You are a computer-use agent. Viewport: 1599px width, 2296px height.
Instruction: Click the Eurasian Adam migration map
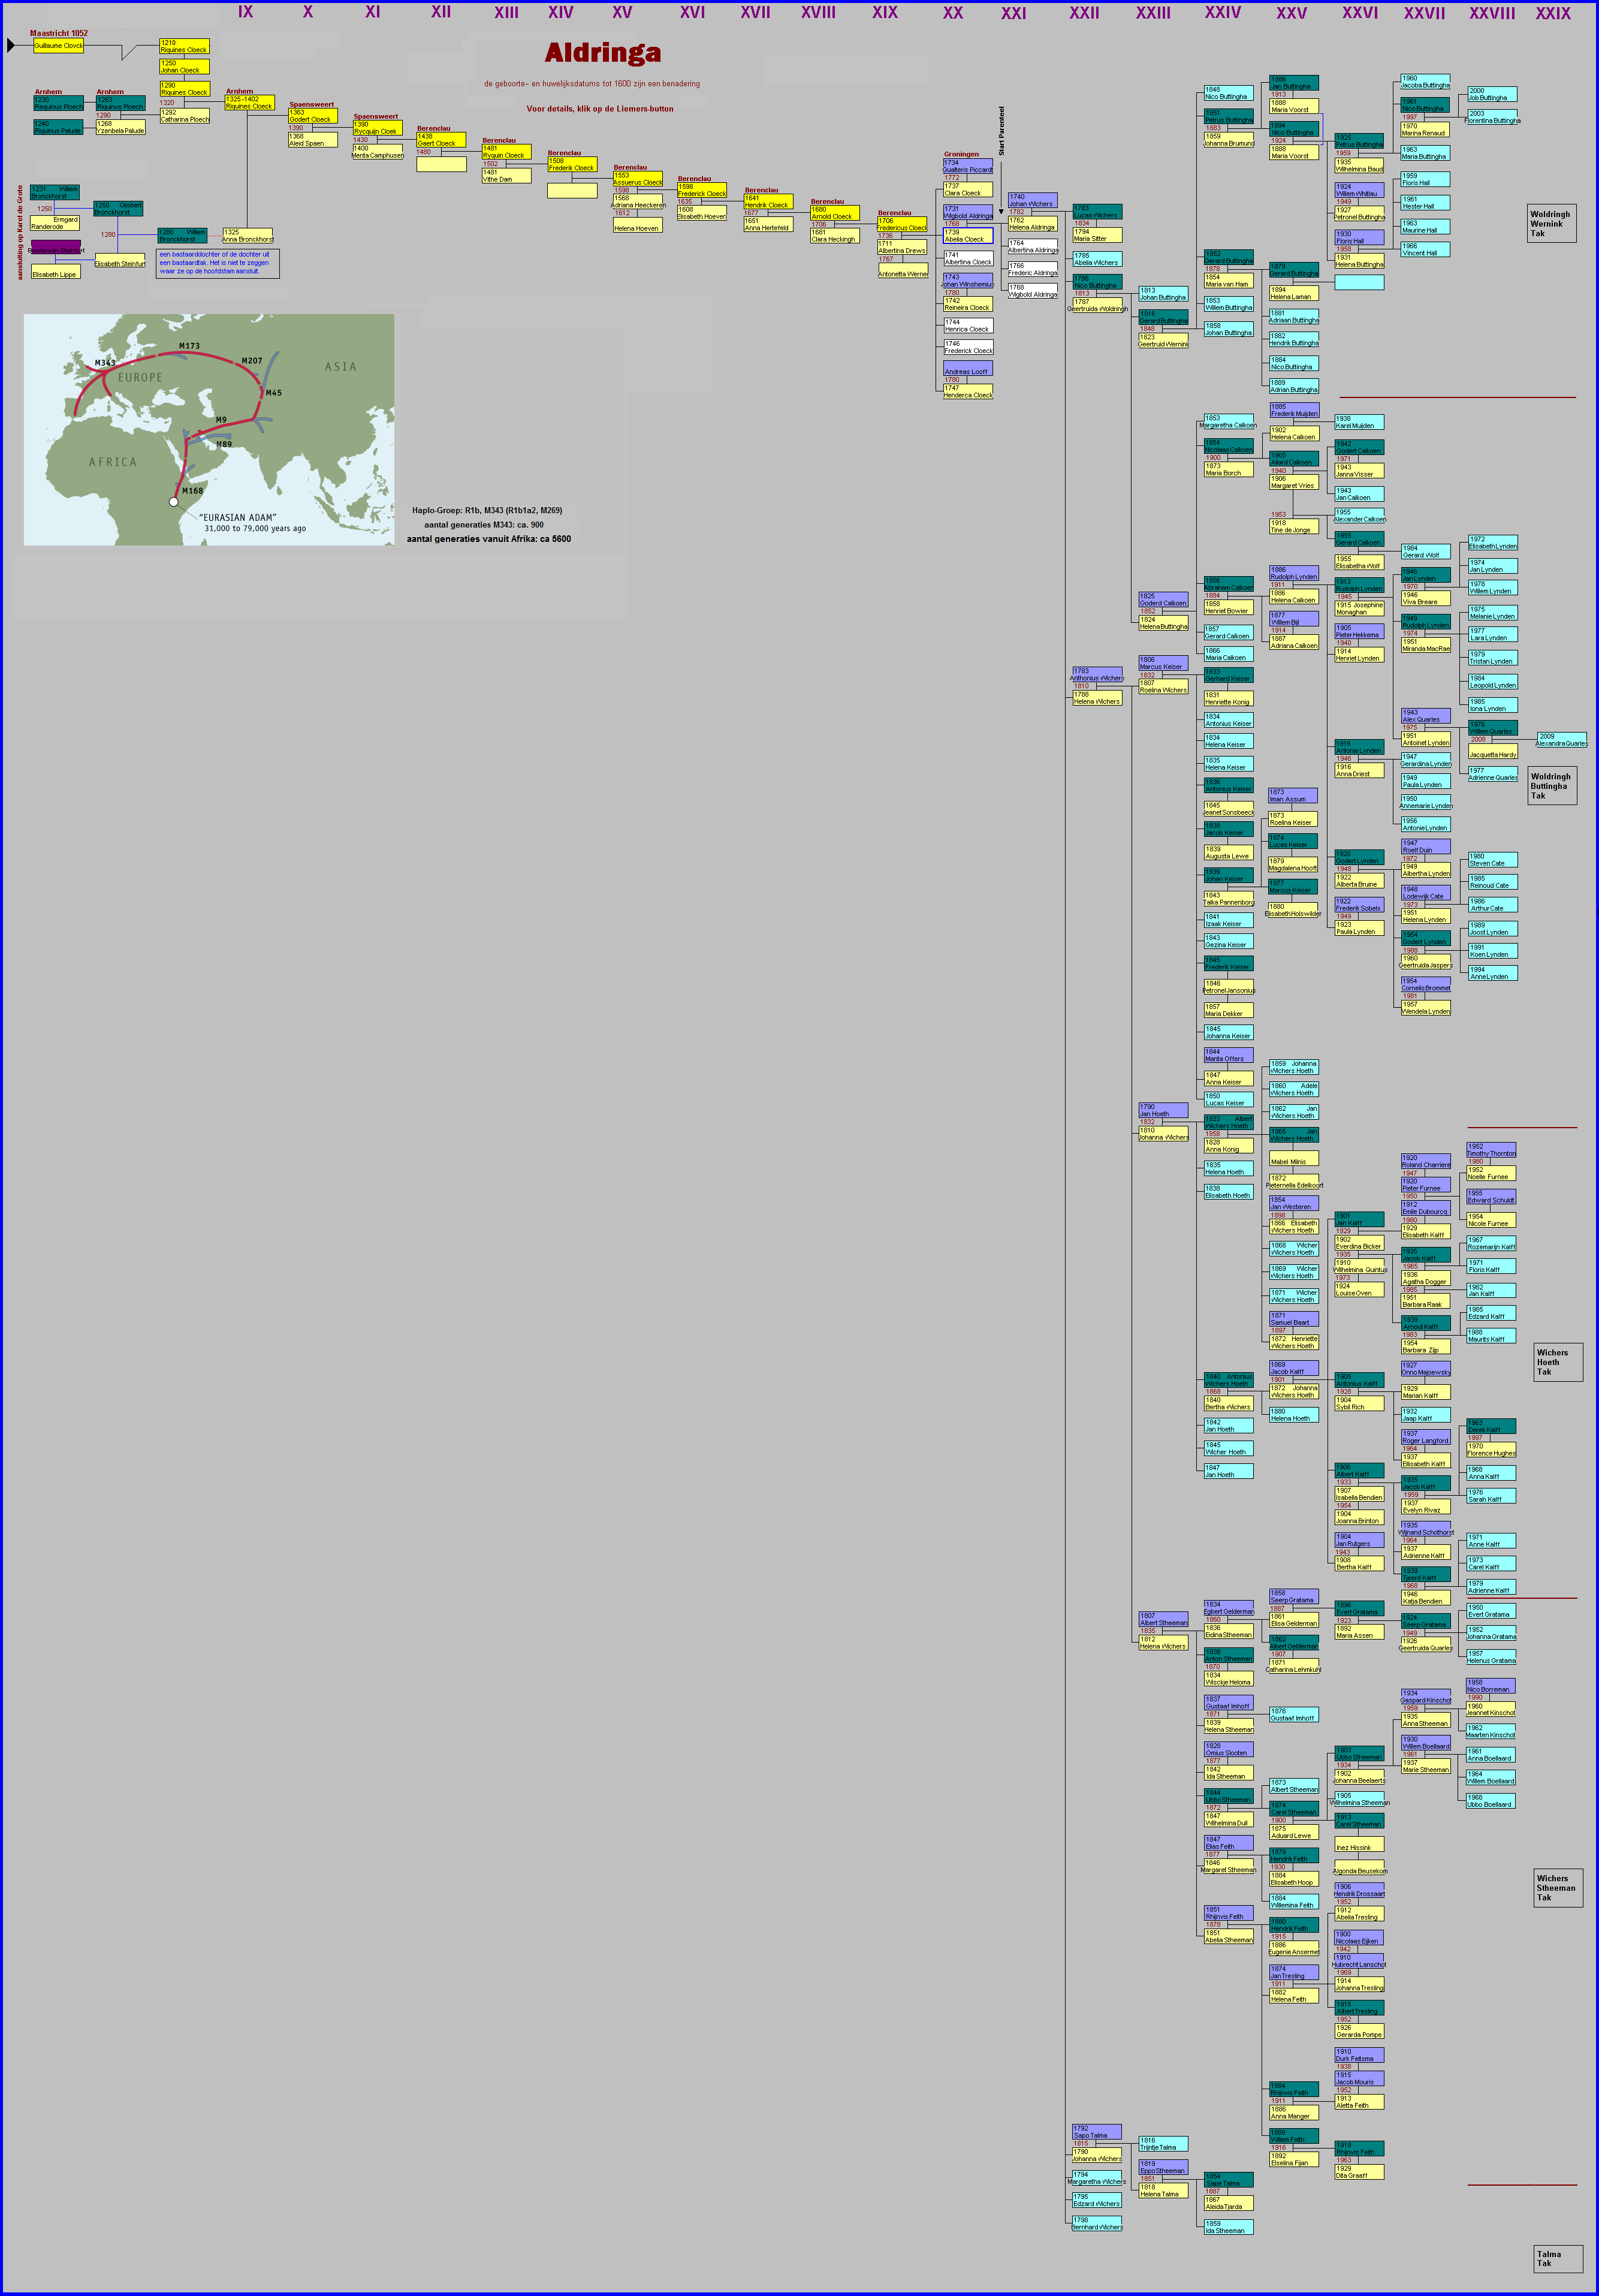pos(209,430)
